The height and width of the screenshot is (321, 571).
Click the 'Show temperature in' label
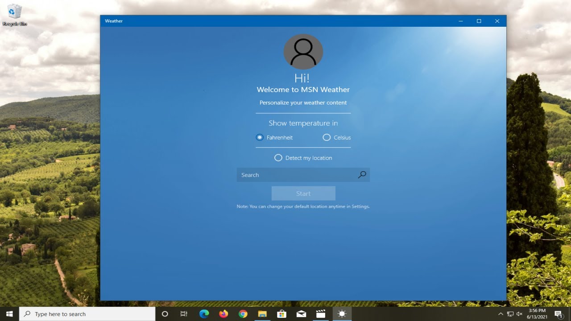[303, 123]
